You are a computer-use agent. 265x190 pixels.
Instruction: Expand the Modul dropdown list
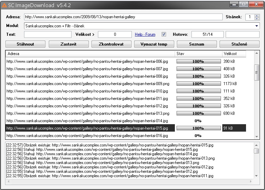257,26
